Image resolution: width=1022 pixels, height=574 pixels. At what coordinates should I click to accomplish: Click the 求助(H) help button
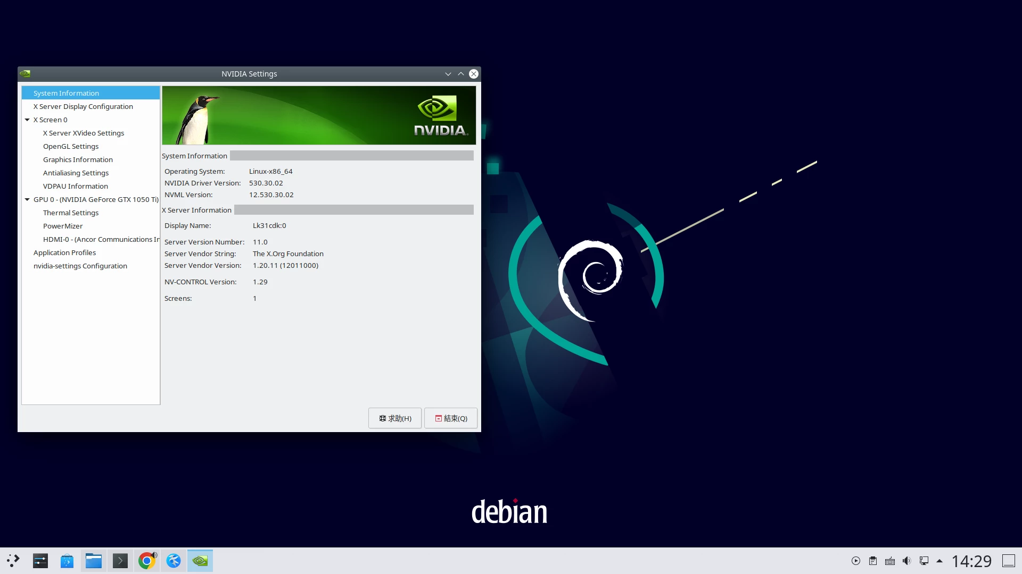point(395,418)
